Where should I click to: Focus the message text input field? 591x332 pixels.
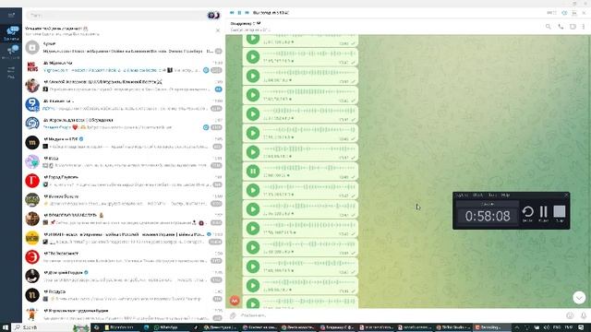click(x=402, y=315)
